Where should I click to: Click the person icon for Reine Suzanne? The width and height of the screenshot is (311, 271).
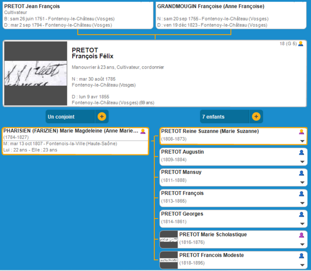[301, 132]
